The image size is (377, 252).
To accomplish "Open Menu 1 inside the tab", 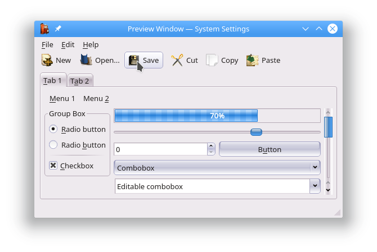I will click(62, 99).
